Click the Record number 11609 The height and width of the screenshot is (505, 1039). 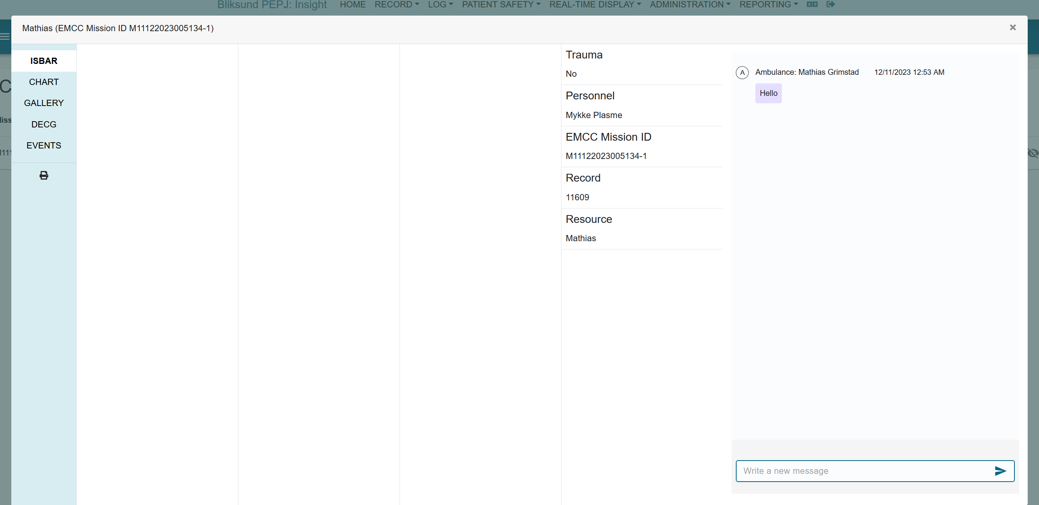coord(577,197)
